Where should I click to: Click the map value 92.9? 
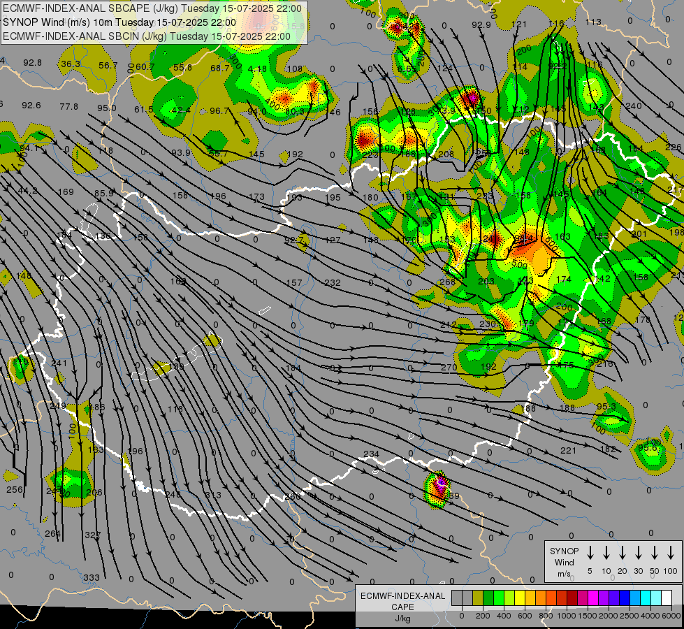[481, 25]
